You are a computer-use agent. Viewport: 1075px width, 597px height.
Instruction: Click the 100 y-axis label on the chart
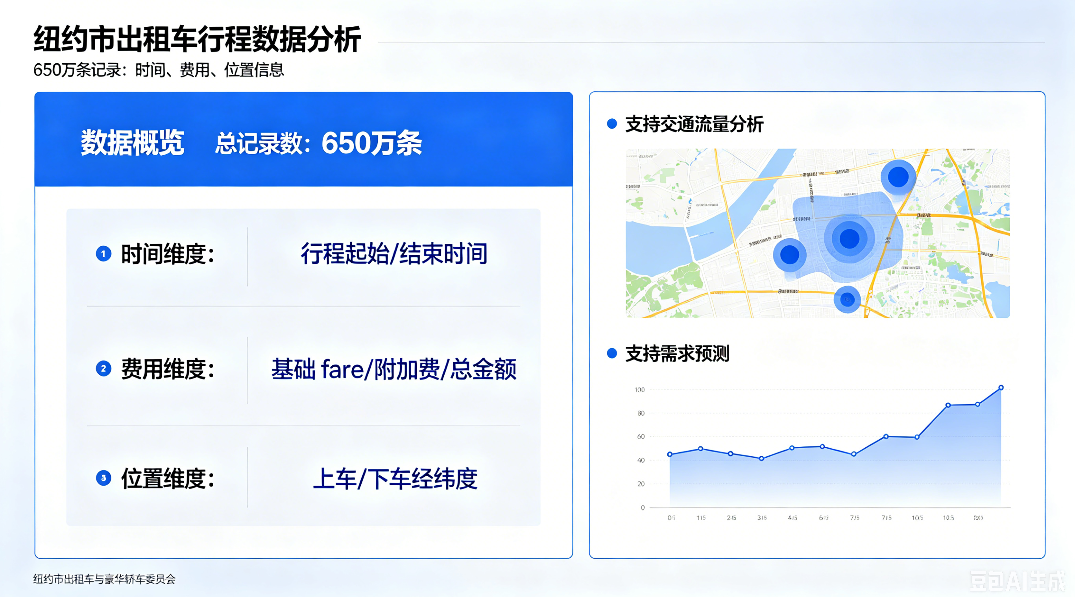point(639,390)
